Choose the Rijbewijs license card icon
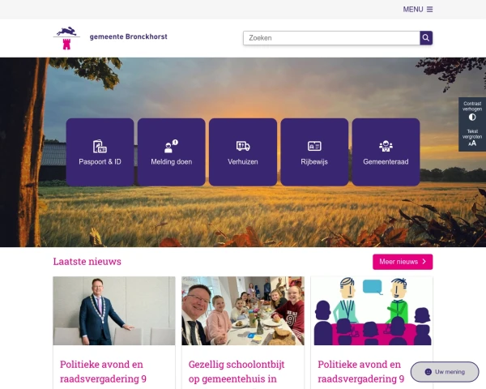 point(314,146)
